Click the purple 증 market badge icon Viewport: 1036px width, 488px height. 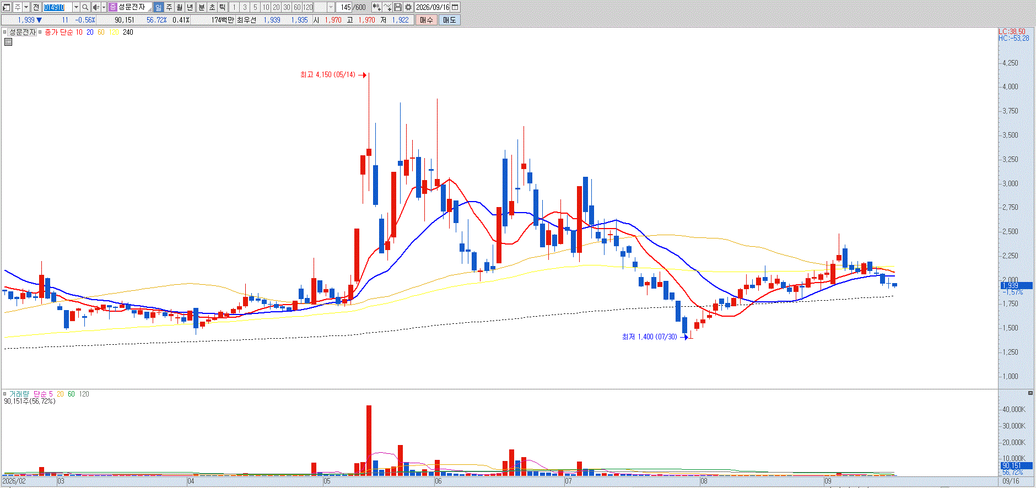113,7
